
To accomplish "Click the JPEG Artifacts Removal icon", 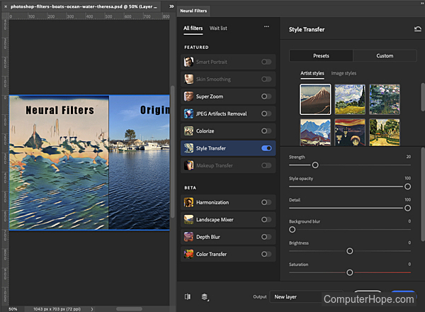I will pyautogui.click(x=188, y=113).
